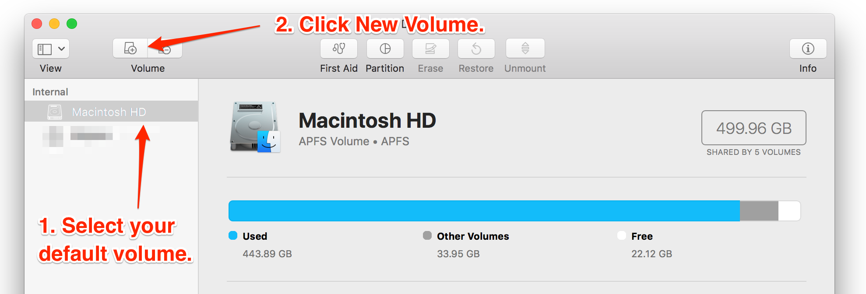Click the add volume icon
The width and height of the screenshot is (866, 294).
pos(130,48)
